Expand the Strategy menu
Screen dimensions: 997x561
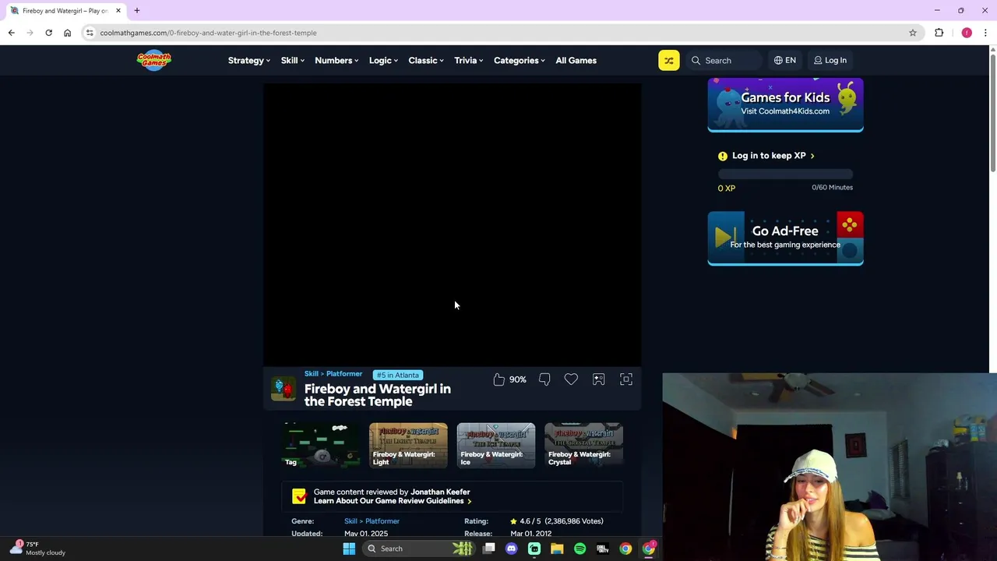click(248, 60)
